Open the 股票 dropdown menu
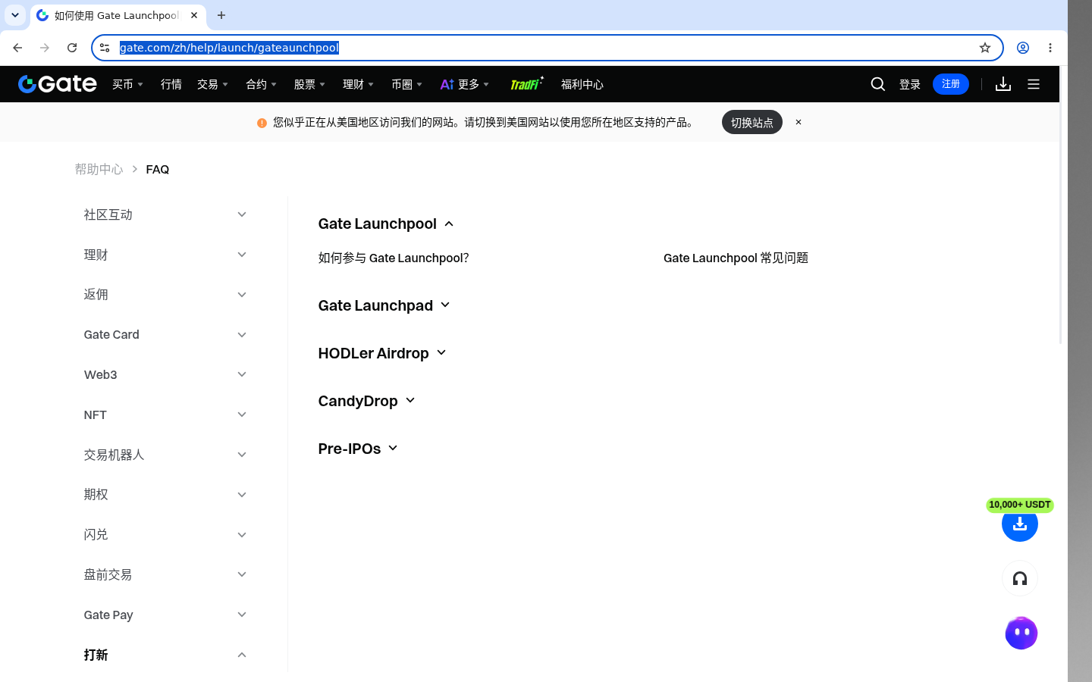 309,84
